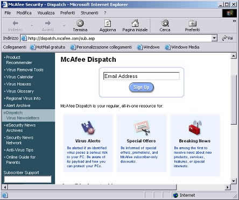This screenshot has height=200, width=239.
Task: Open the Windows Media links shortcut
Action: [182, 47]
